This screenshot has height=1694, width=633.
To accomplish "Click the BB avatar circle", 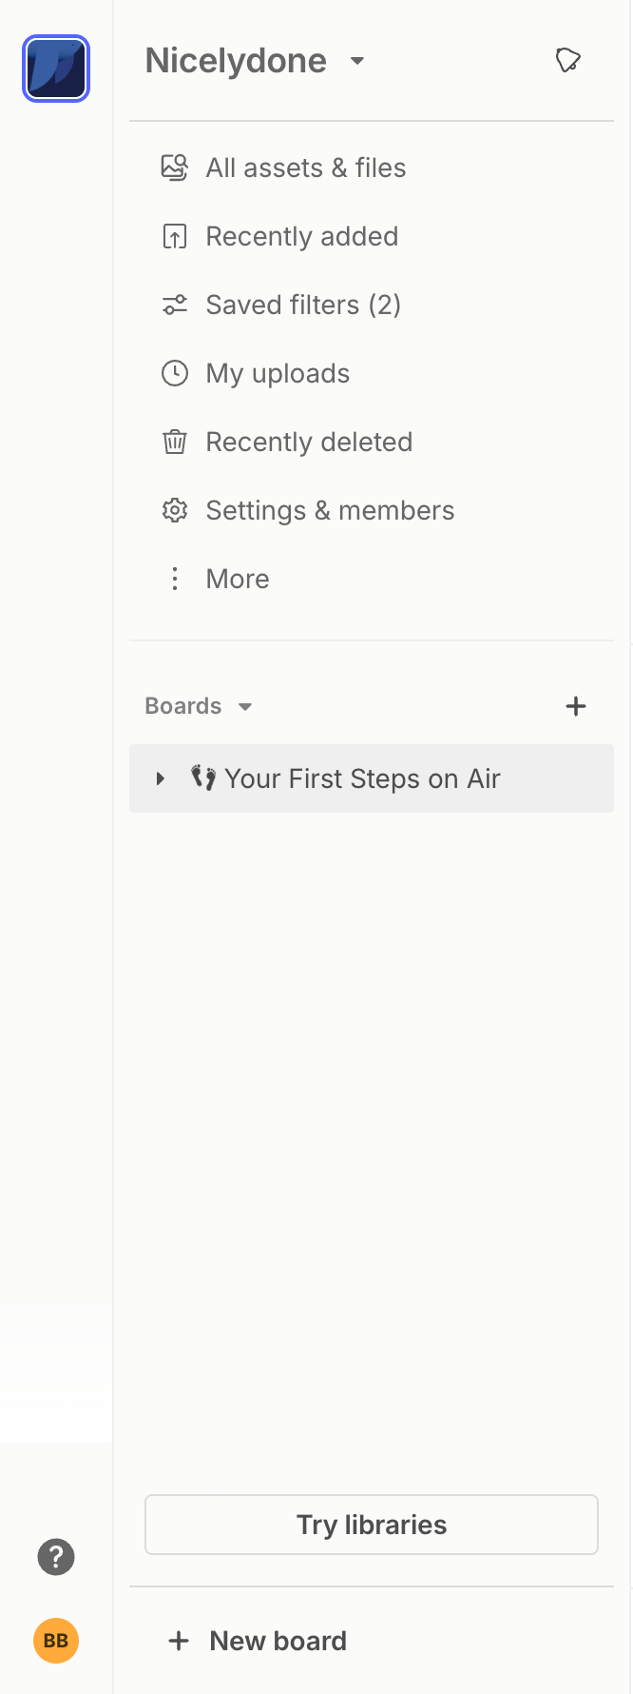I will point(55,1641).
